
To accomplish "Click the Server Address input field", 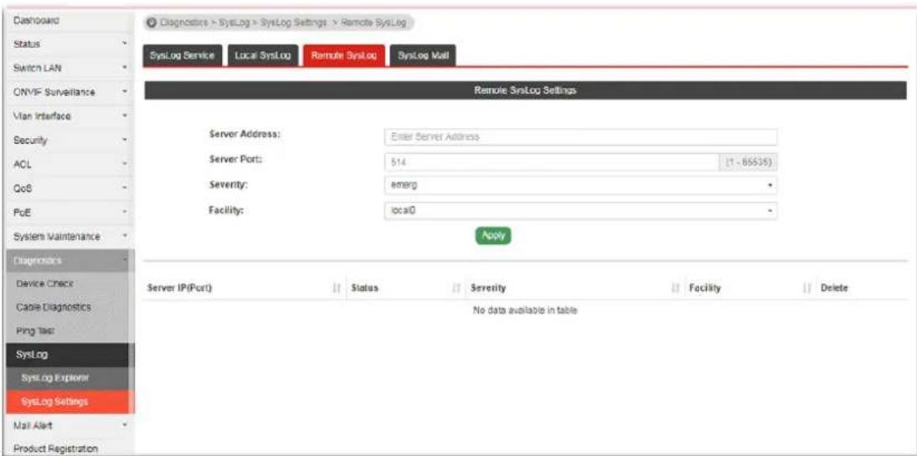I will (x=580, y=137).
